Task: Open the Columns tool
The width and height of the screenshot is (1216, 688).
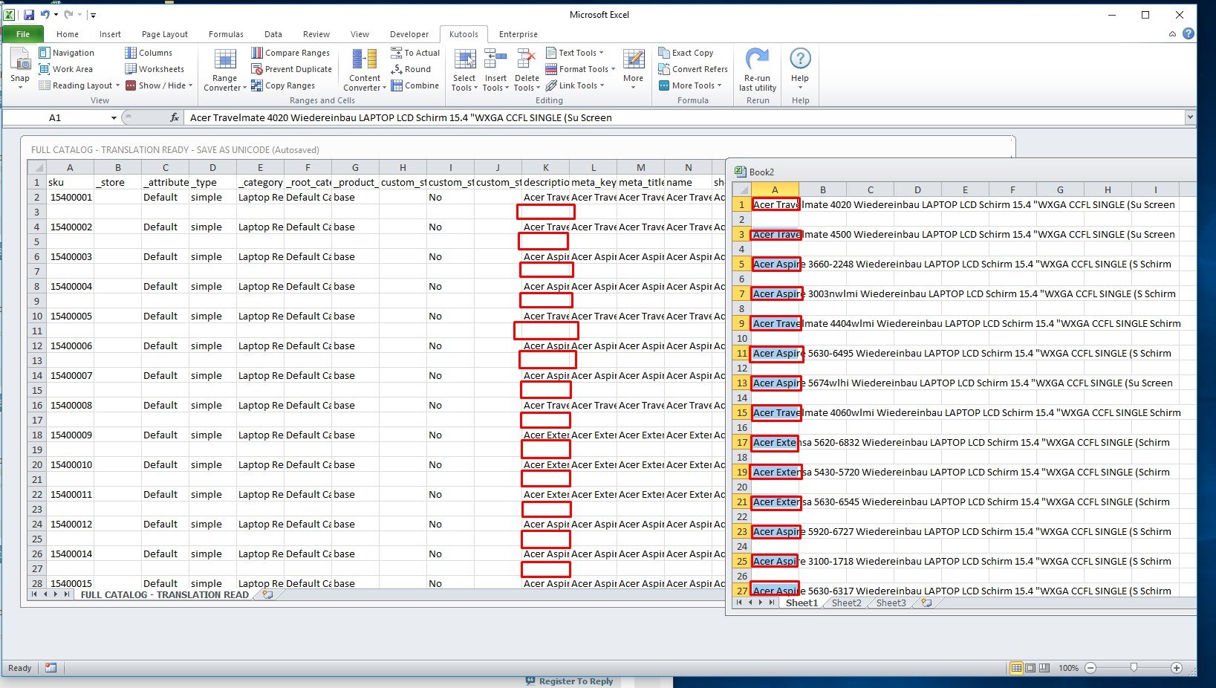Action: [x=149, y=53]
